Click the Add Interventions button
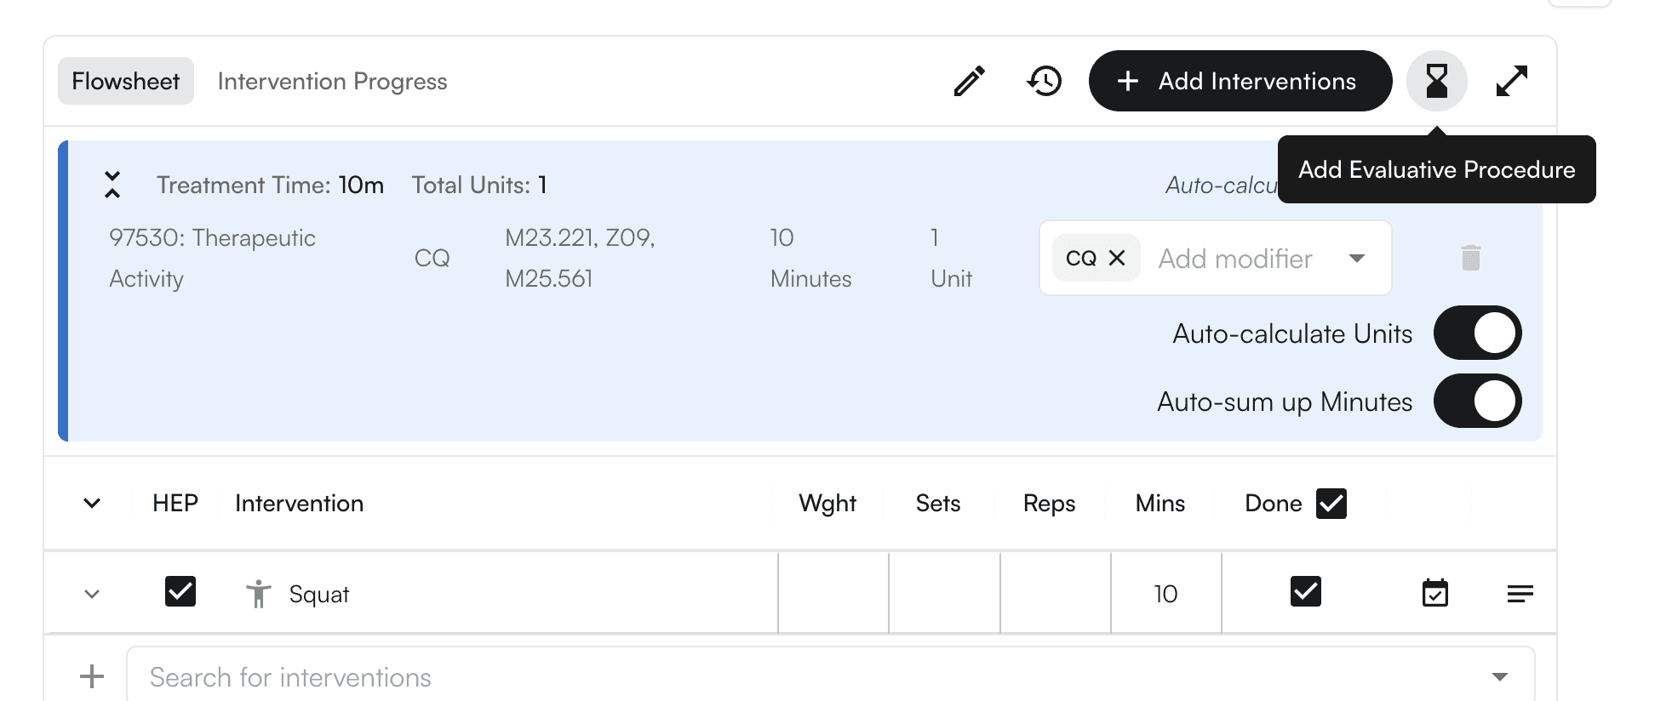 (1240, 82)
